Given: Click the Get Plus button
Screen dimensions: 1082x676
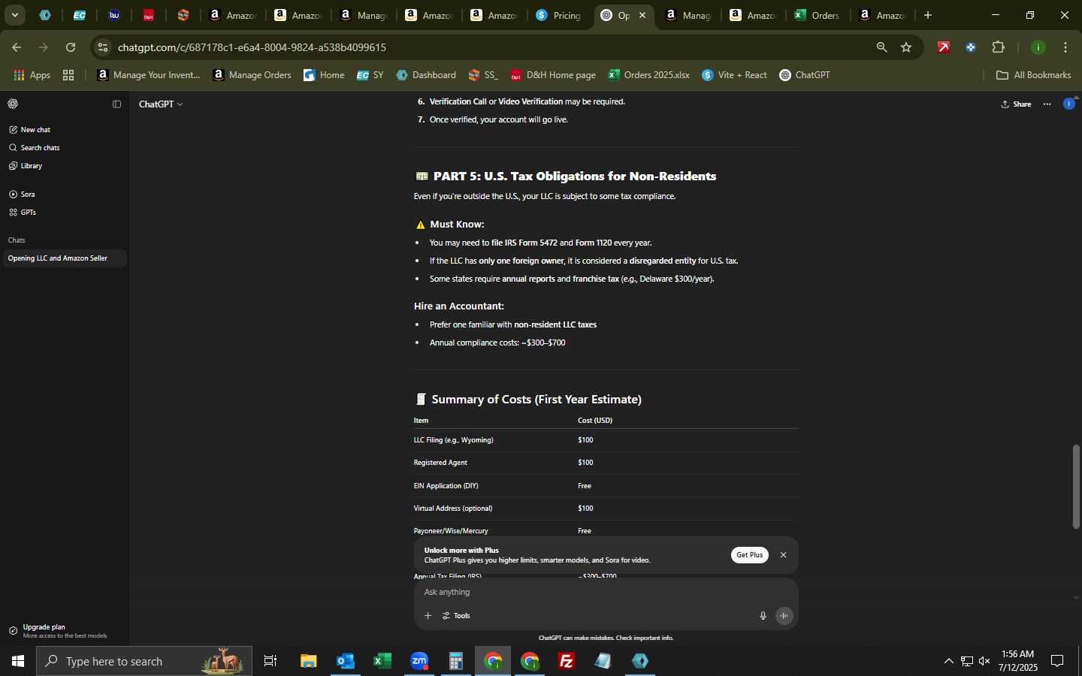Looking at the screenshot, I should [x=749, y=555].
